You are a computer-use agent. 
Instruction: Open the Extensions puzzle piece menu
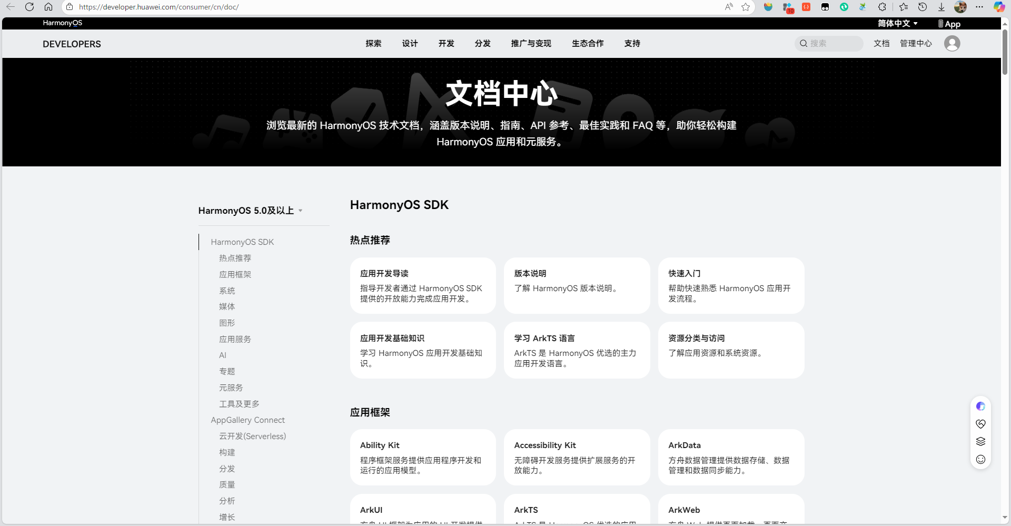pyautogui.click(x=882, y=7)
